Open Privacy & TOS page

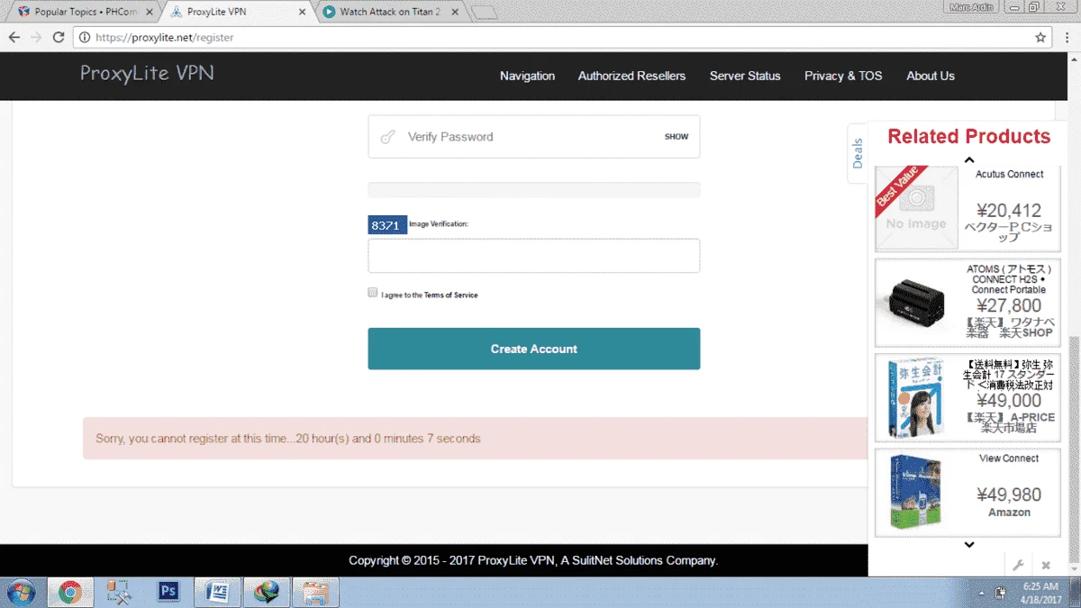tap(843, 76)
